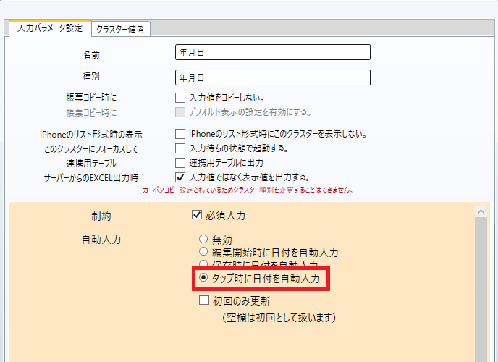Image resolution: width=498 pixels, height=362 pixels.
Task: Select 保存時に日付を自動入力 radio button
Action: pos(203,264)
